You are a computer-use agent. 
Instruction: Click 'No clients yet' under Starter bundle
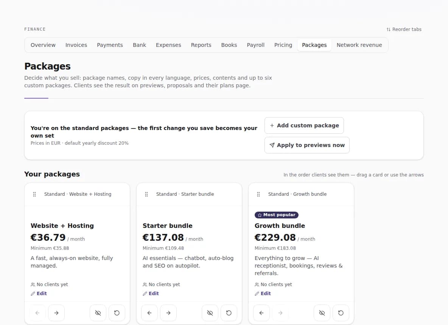164,285
